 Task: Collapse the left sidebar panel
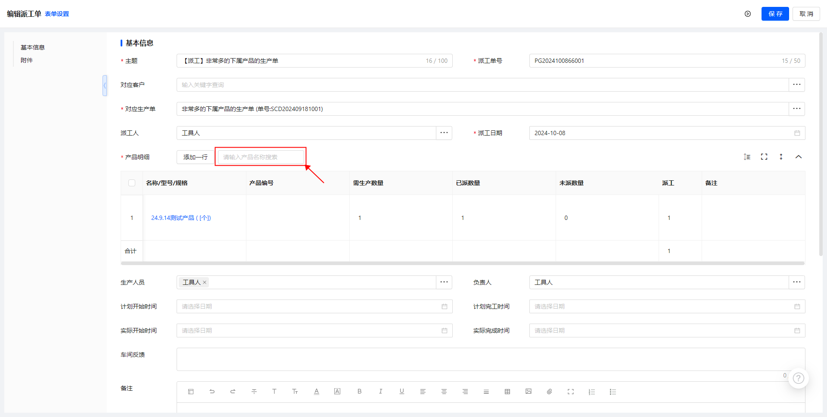[x=105, y=86]
